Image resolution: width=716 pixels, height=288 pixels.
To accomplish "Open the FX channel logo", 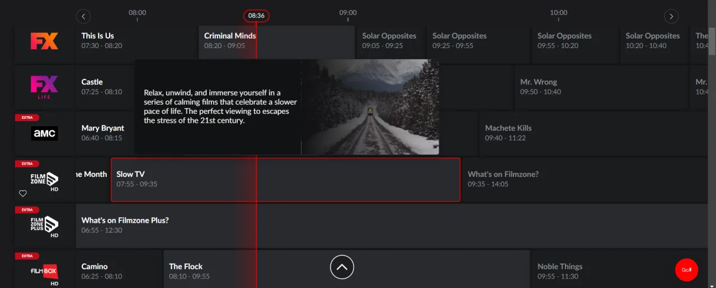I will 44,41.
